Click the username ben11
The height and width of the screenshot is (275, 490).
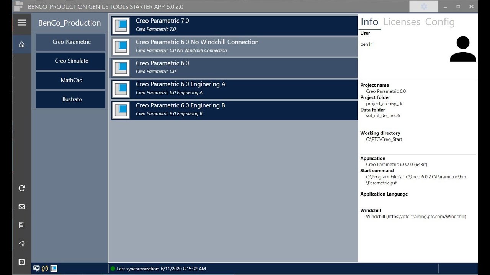pos(367,44)
